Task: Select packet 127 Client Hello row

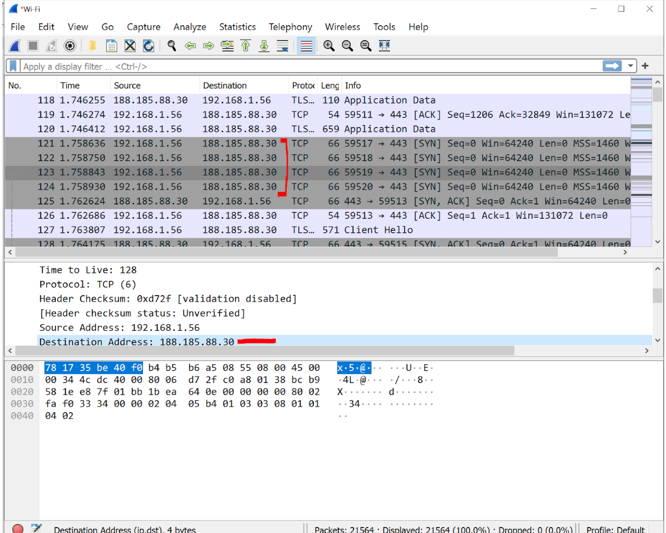Action: click(x=317, y=230)
